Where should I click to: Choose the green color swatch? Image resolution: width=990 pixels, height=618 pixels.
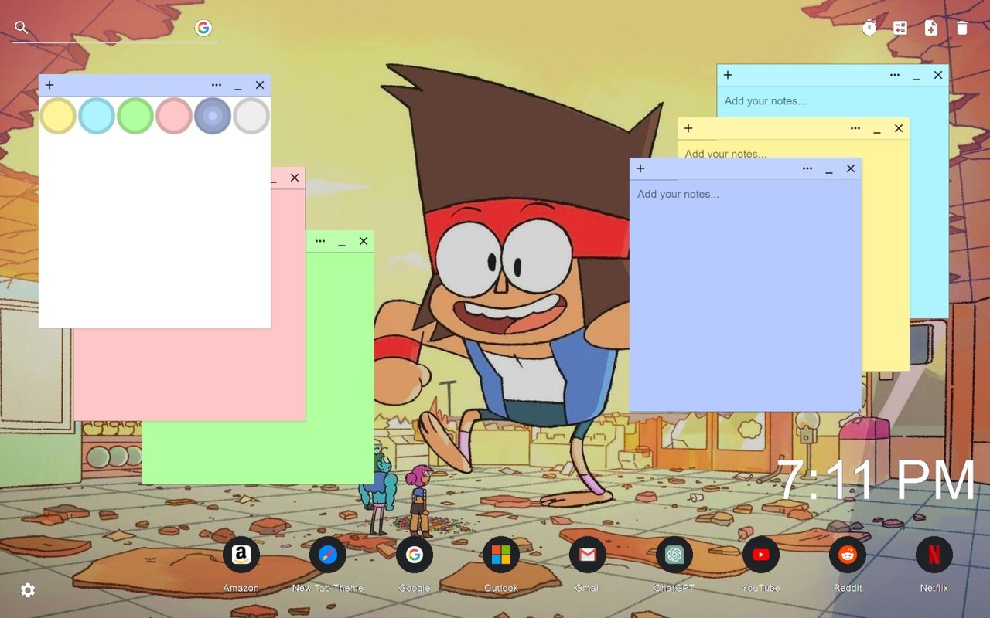[135, 116]
